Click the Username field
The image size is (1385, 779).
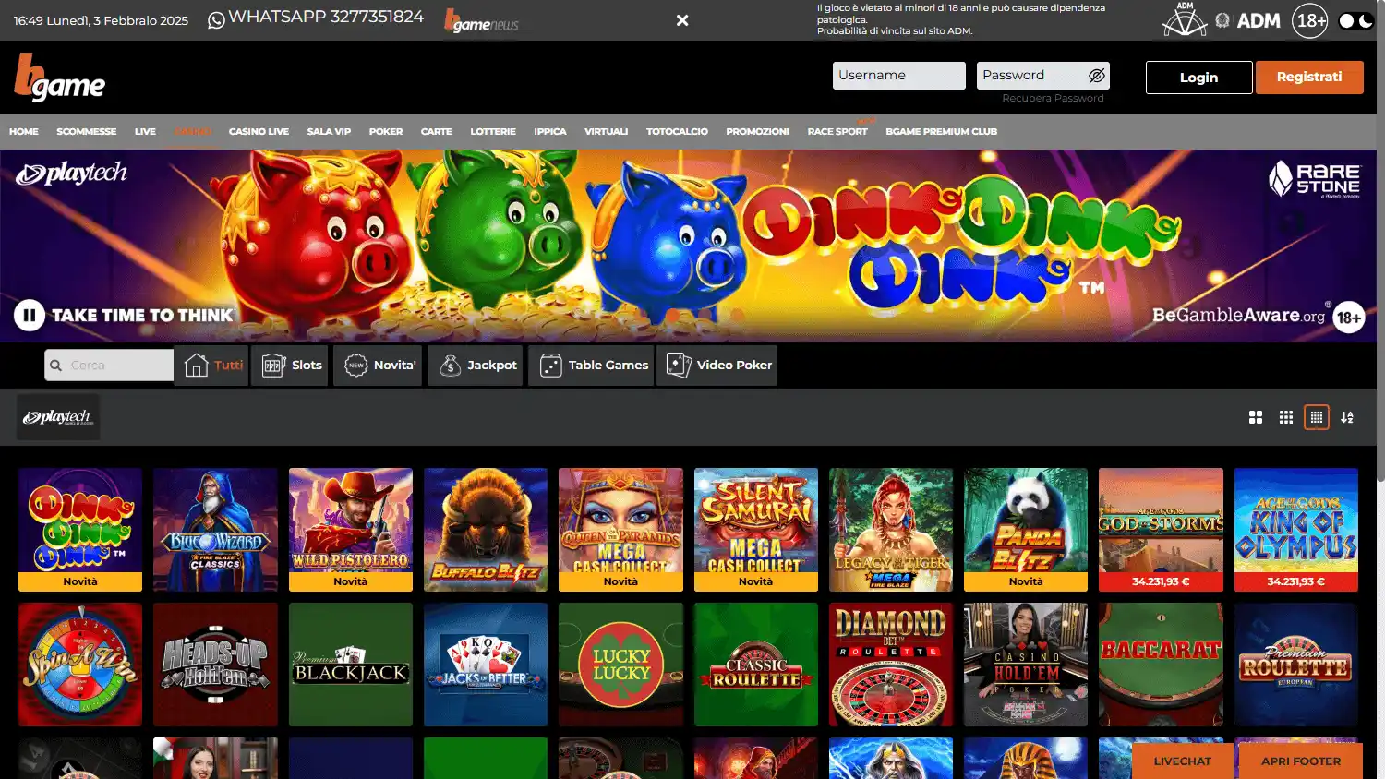click(899, 76)
